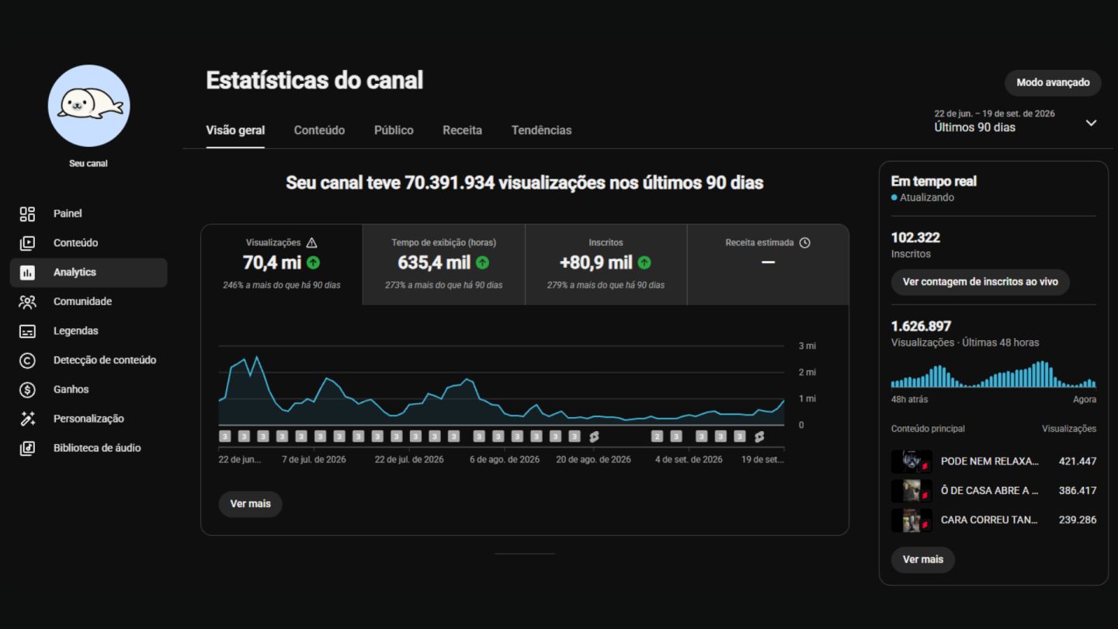Click the clock icon beside Receita estimada
Screen dimensions: 1118x629
[804, 242]
